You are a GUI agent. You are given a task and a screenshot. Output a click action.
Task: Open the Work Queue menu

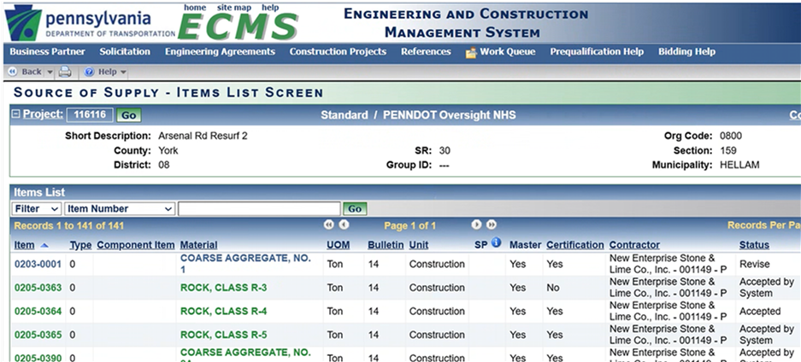point(508,51)
